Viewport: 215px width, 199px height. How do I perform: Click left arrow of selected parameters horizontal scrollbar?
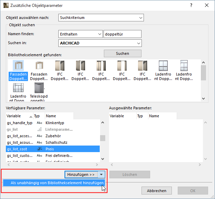[x=112, y=165]
